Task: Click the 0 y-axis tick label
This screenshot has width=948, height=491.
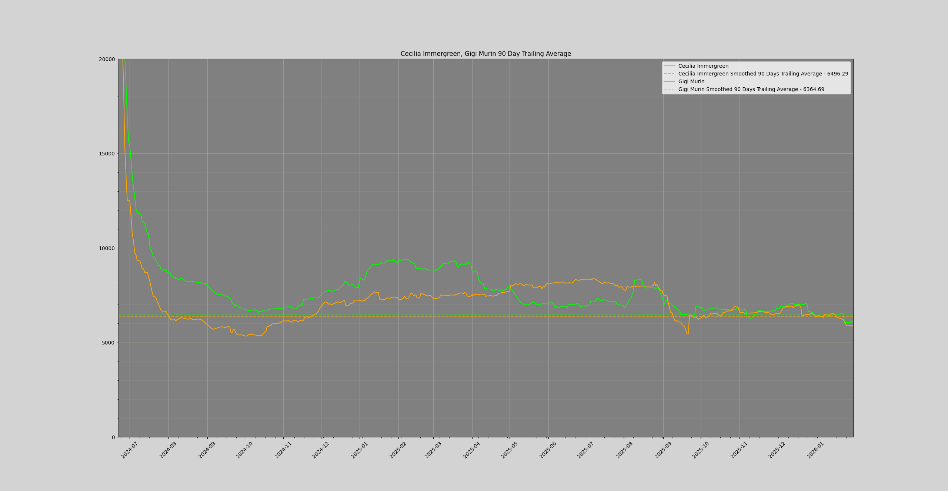Action: tap(113, 437)
